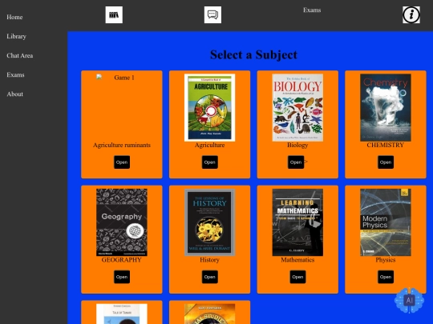Select Exams in the sidebar

click(15, 75)
